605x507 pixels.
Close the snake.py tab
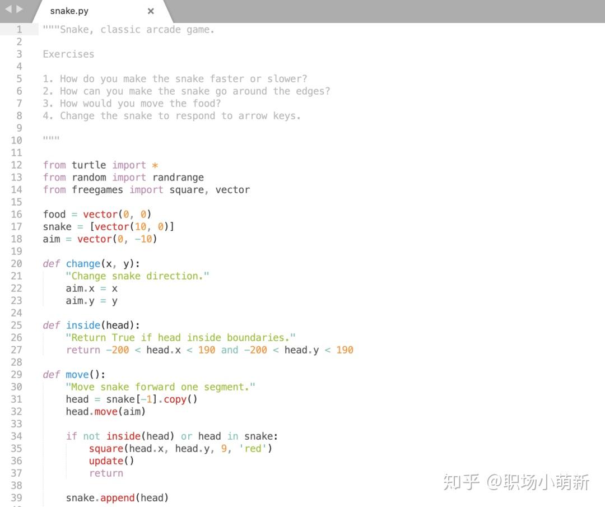pyautogui.click(x=150, y=11)
